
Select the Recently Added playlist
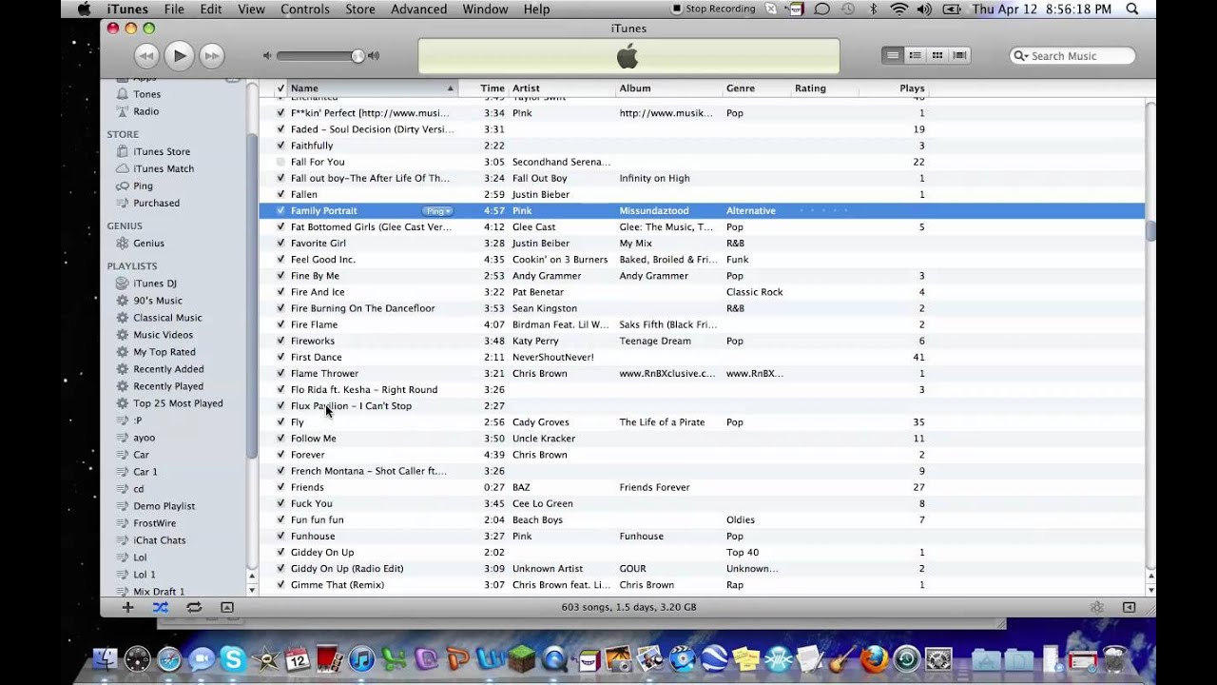[168, 369]
